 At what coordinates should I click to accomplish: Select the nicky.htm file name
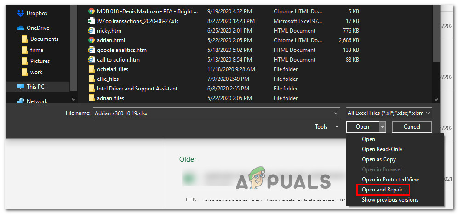109,31
